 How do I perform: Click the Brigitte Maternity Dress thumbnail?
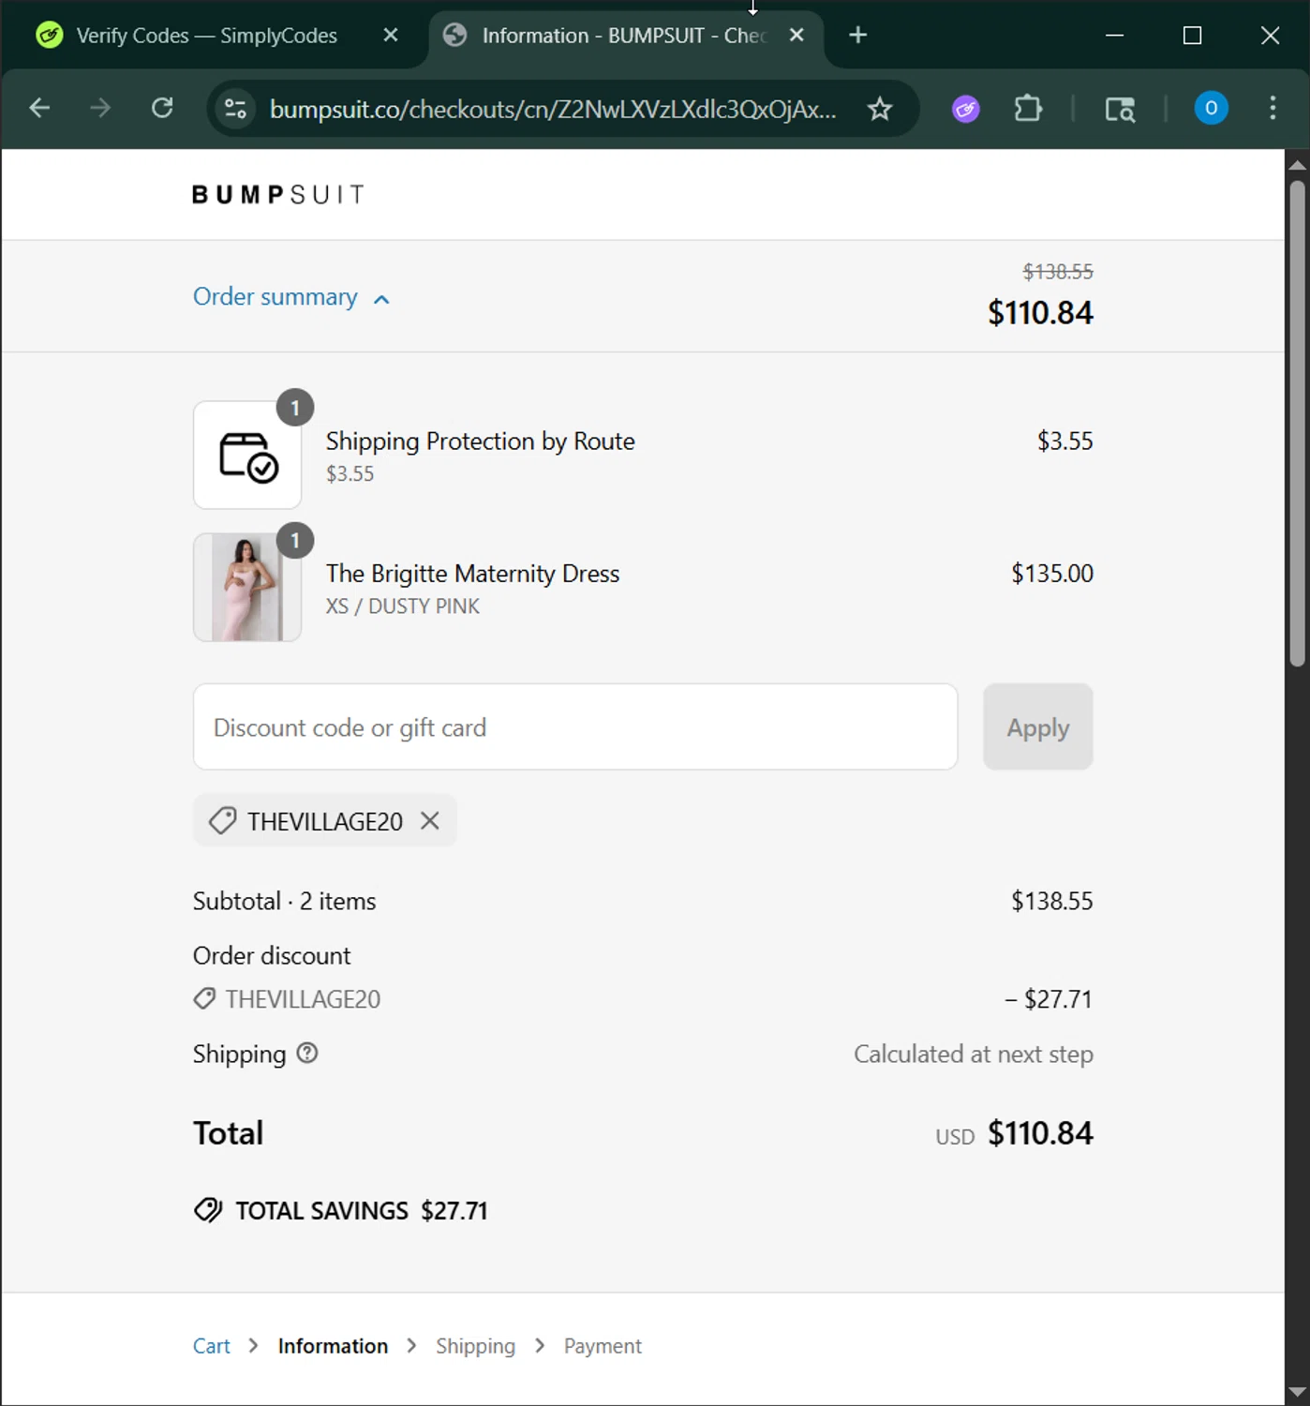247,588
